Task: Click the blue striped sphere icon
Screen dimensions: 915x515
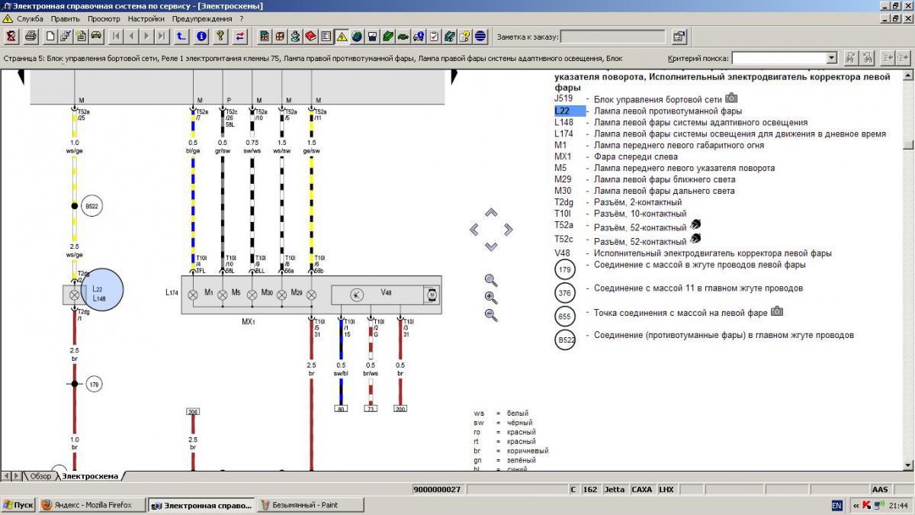Action: pyautogui.click(x=480, y=36)
